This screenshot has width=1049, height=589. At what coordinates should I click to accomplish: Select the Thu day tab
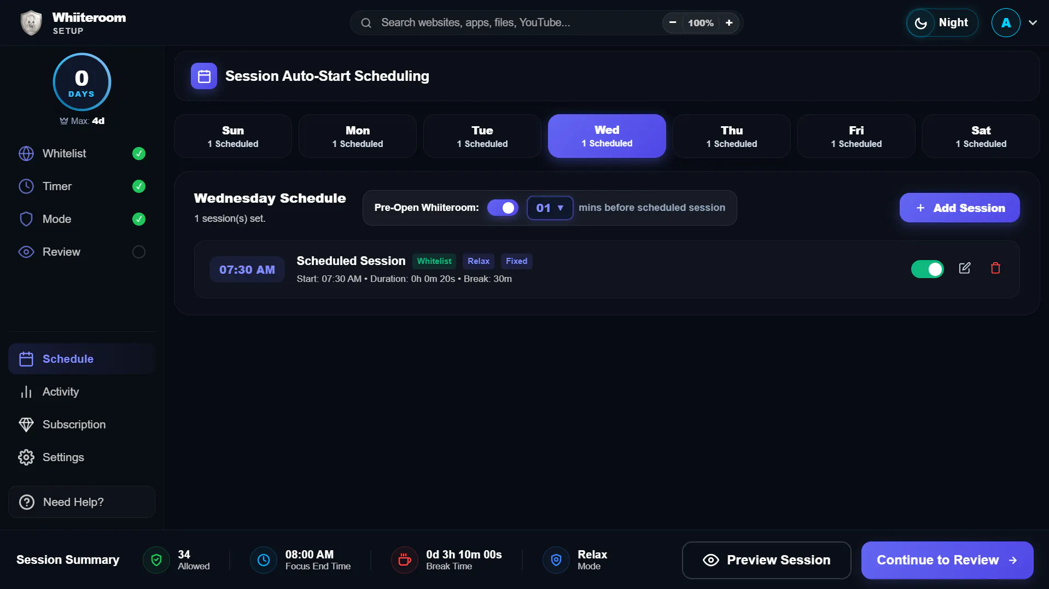[x=732, y=136]
